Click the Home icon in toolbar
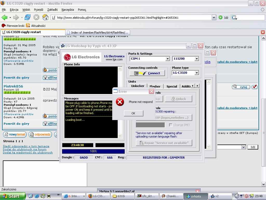 tap(45, 17)
